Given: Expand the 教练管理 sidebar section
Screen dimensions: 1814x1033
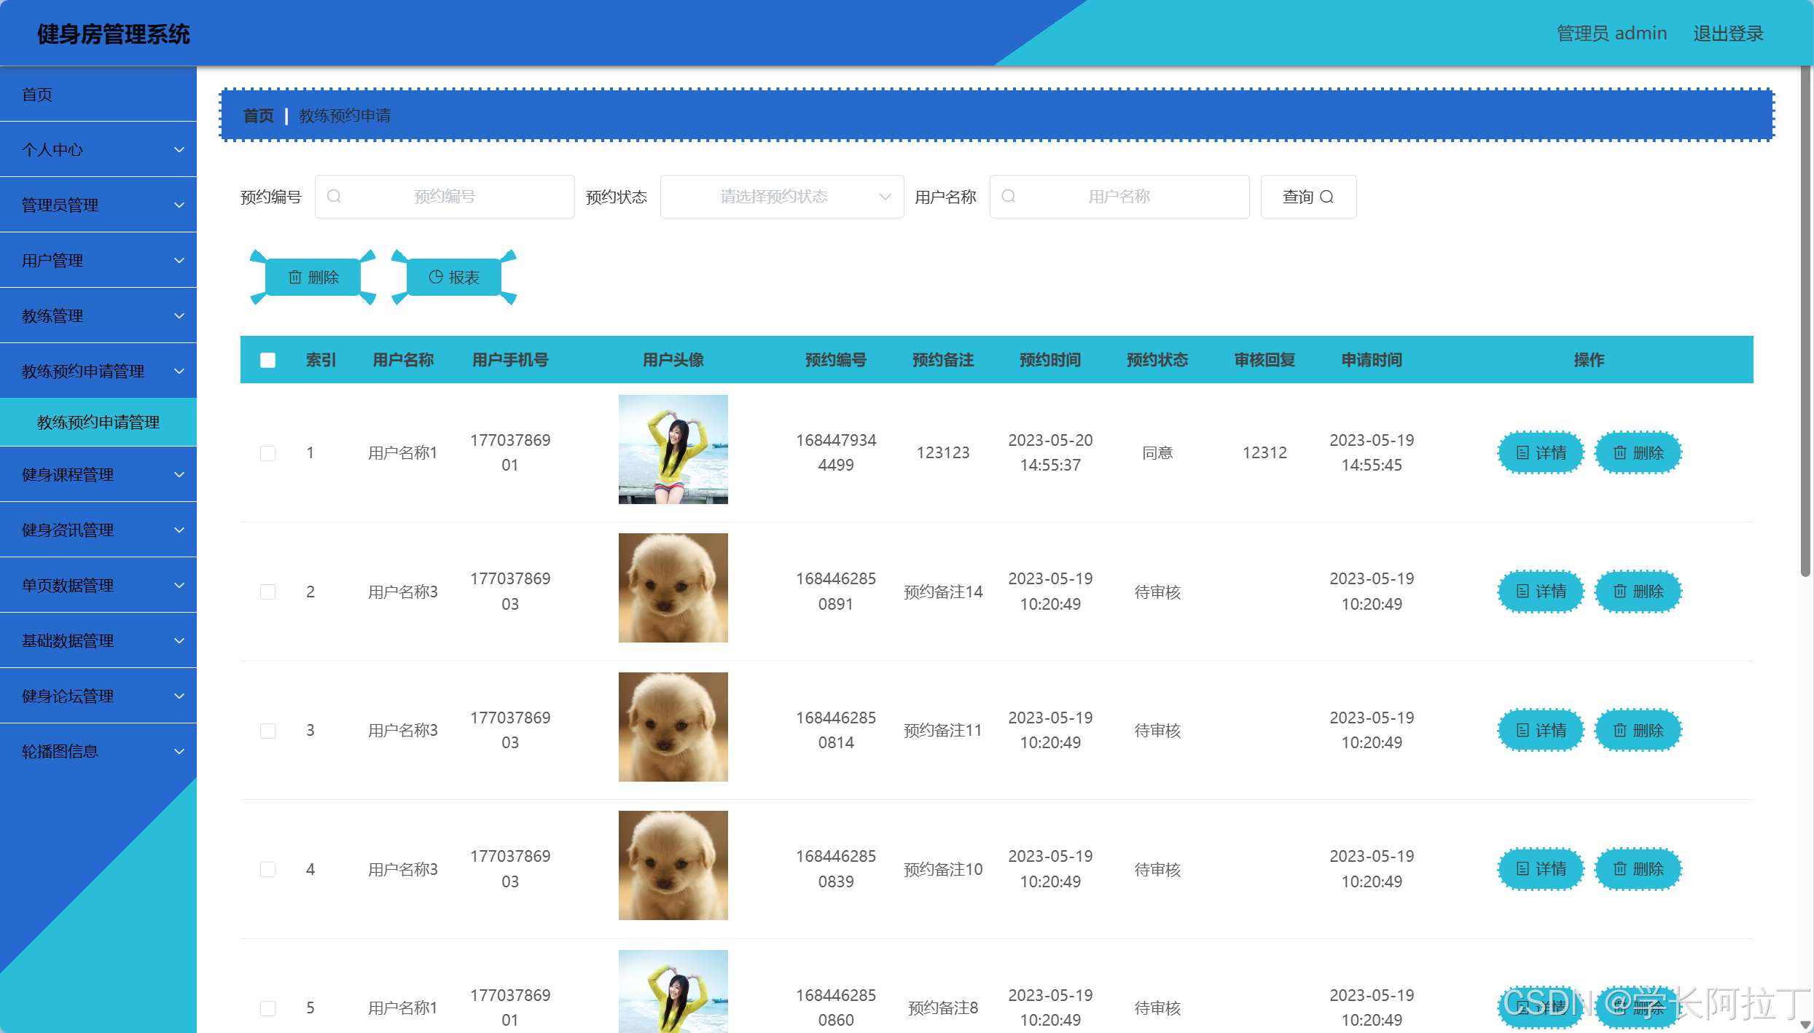Looking at the screenshot, I should click(x=98, y=315).
